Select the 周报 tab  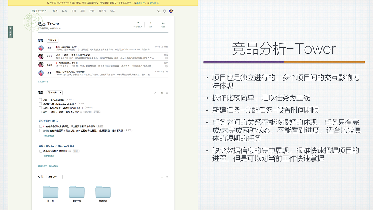83,11
